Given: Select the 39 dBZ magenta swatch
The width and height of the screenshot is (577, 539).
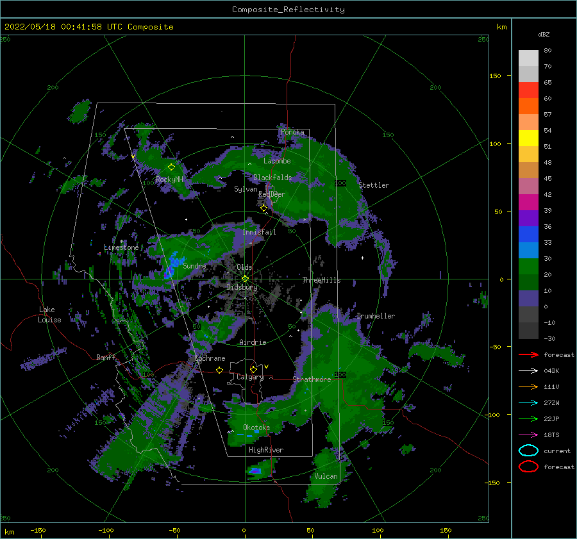Looking at the screenshot, I should pos(528,202).
